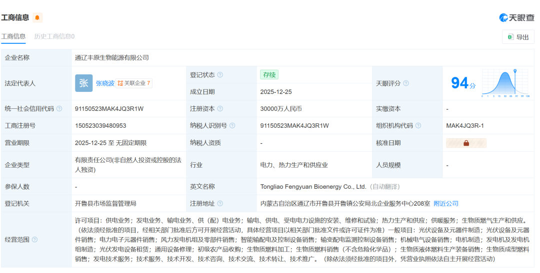
Task: Click registration number 150523039480953
Action: (100, 125)
